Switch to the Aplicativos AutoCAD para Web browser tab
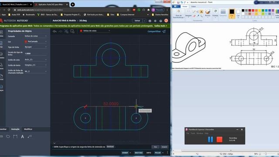 tap(51, 4)
